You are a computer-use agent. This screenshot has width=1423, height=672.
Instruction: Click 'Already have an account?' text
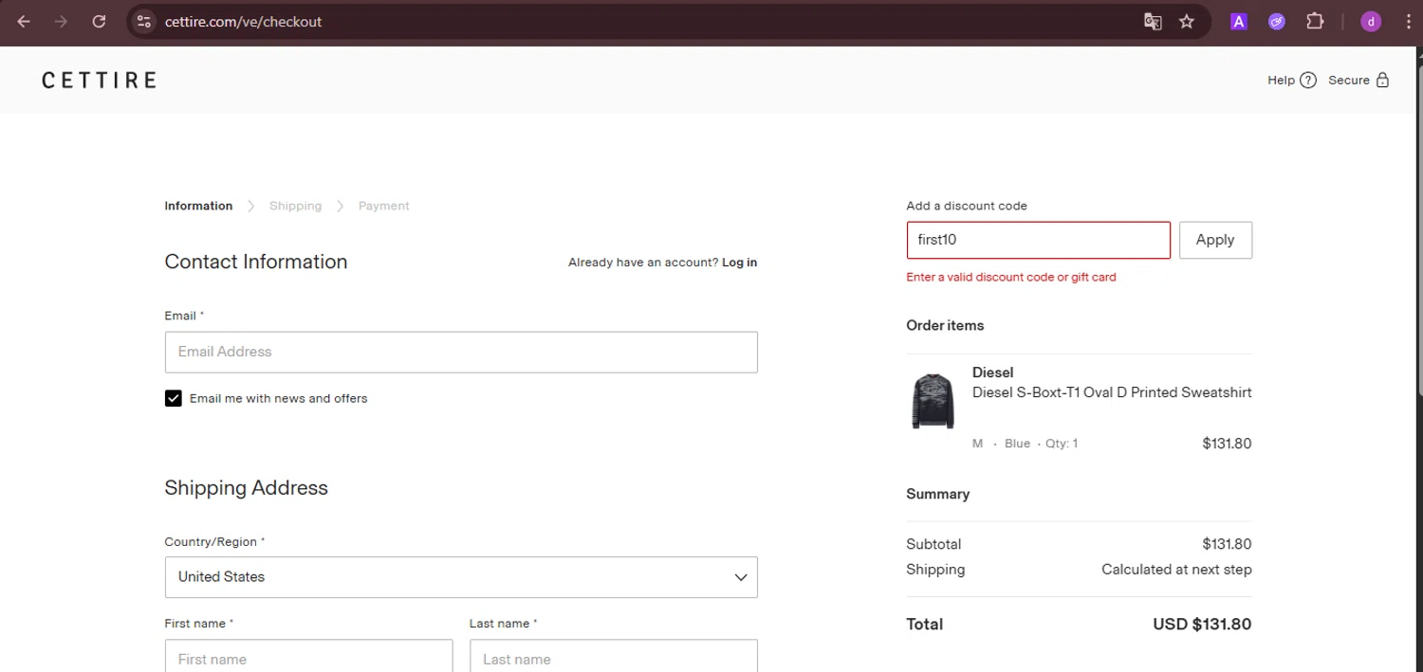pyautogui.click(x=643, y=263)
